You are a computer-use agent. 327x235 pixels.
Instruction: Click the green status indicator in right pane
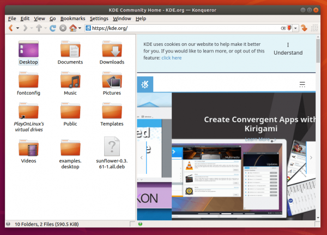tap(141, 224)
